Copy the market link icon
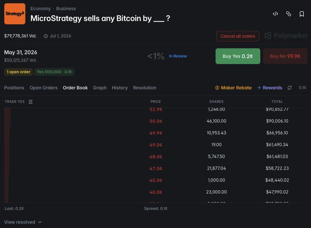Screen dimensions: 311x228 [x=289, y=14]
